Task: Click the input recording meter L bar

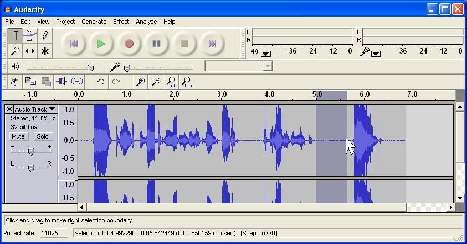Action: pyautogui.click(x=413, y=32)
